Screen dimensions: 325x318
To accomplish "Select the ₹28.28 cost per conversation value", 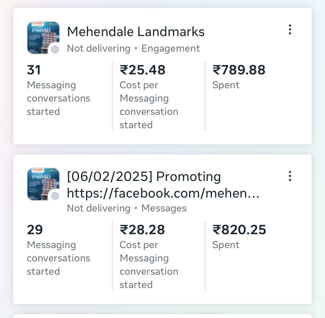I will pyautogui.click(x=142, y=230).
